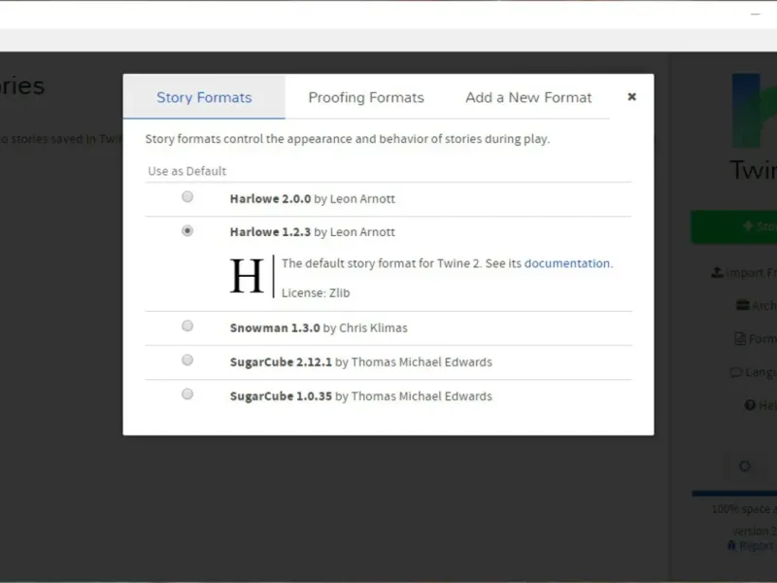Click the Formats document icon in sidebar
The width and height of the screenshot is (777, 583).
740,338
